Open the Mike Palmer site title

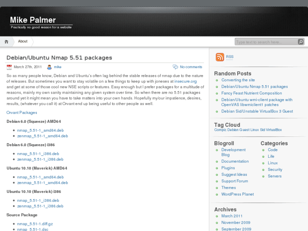(x=33, y=20)
